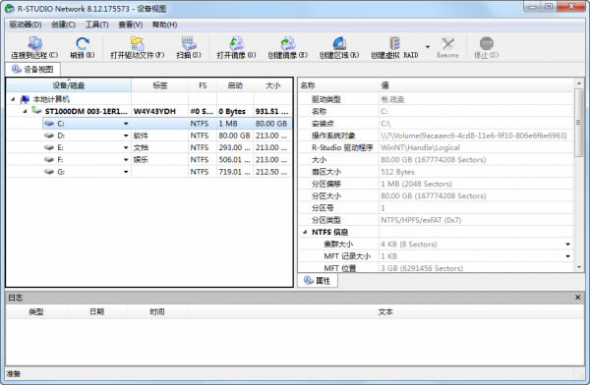Click the WinNT\Handle\Logical driver value

point(420,147)
